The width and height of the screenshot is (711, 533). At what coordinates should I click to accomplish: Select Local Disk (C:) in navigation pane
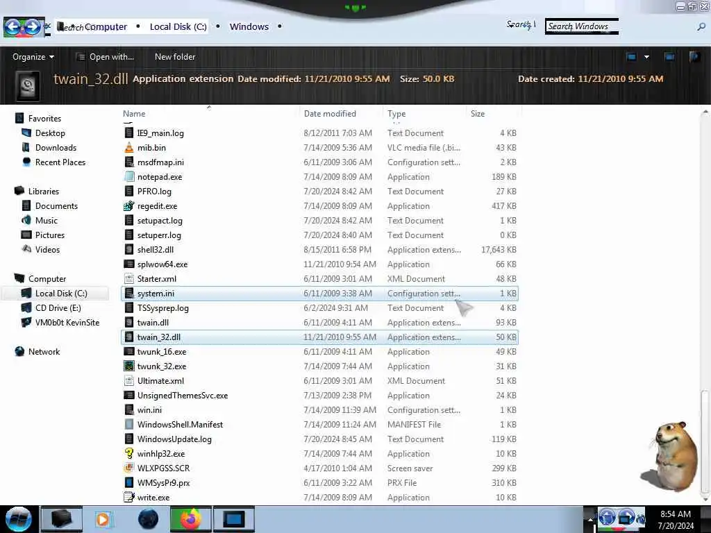tap(61, 294)
